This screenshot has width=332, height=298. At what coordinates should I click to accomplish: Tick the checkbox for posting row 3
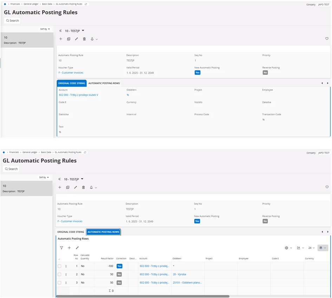click(x=59, y=283)
